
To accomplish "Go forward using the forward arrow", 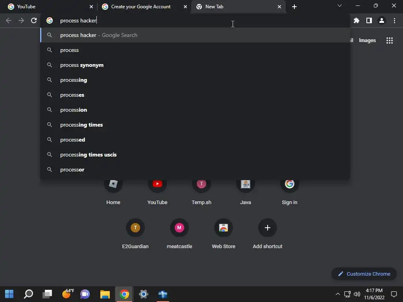I will [21, 20].
